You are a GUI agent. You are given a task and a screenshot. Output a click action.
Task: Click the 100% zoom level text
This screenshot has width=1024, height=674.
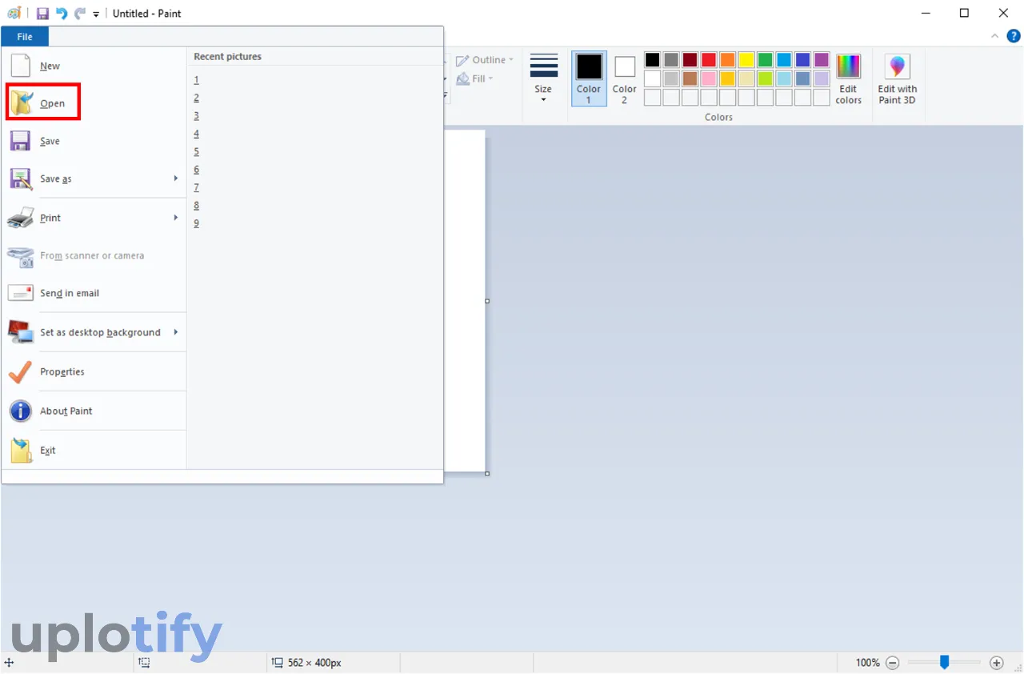[867, 663]
